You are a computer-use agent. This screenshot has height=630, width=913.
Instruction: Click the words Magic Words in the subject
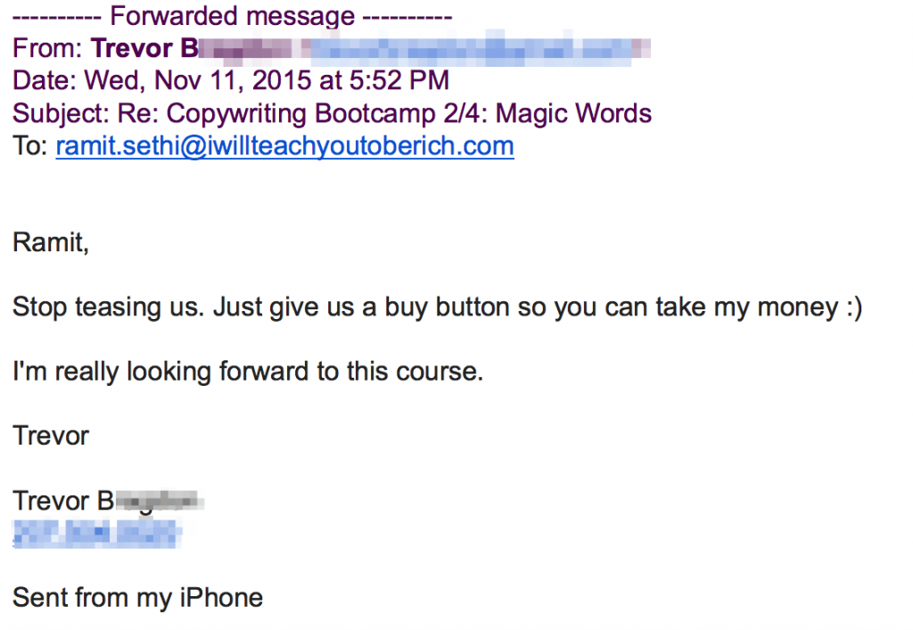tap(573, 113)
